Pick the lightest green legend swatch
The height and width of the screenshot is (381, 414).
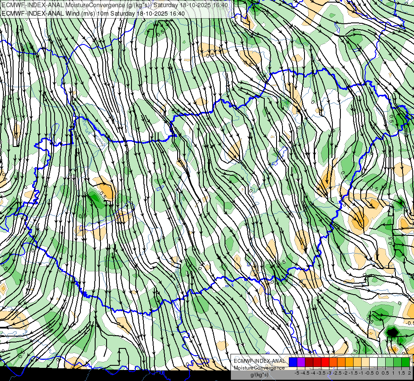[x=381, y=362]
